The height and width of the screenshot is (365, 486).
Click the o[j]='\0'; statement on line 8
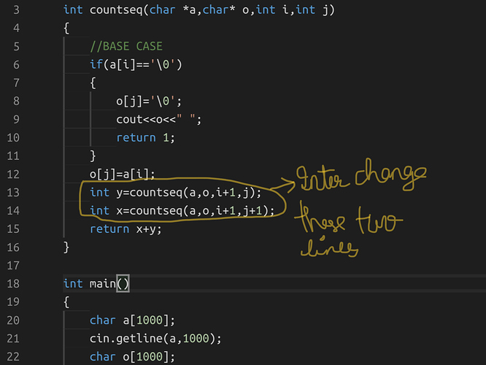149,101
